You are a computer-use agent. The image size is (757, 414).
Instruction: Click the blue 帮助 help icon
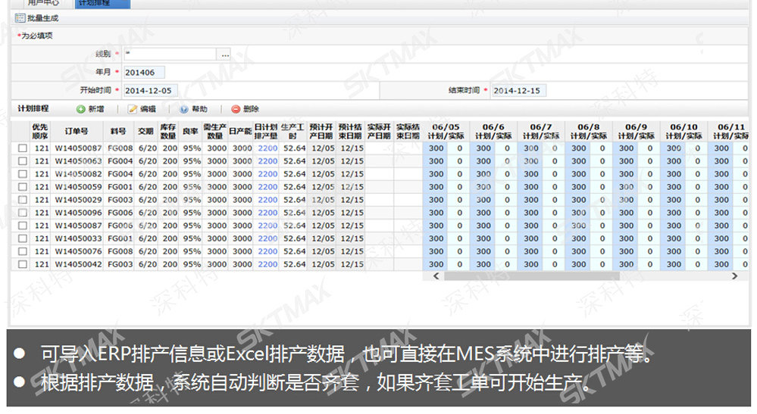(x=184, y=109)
